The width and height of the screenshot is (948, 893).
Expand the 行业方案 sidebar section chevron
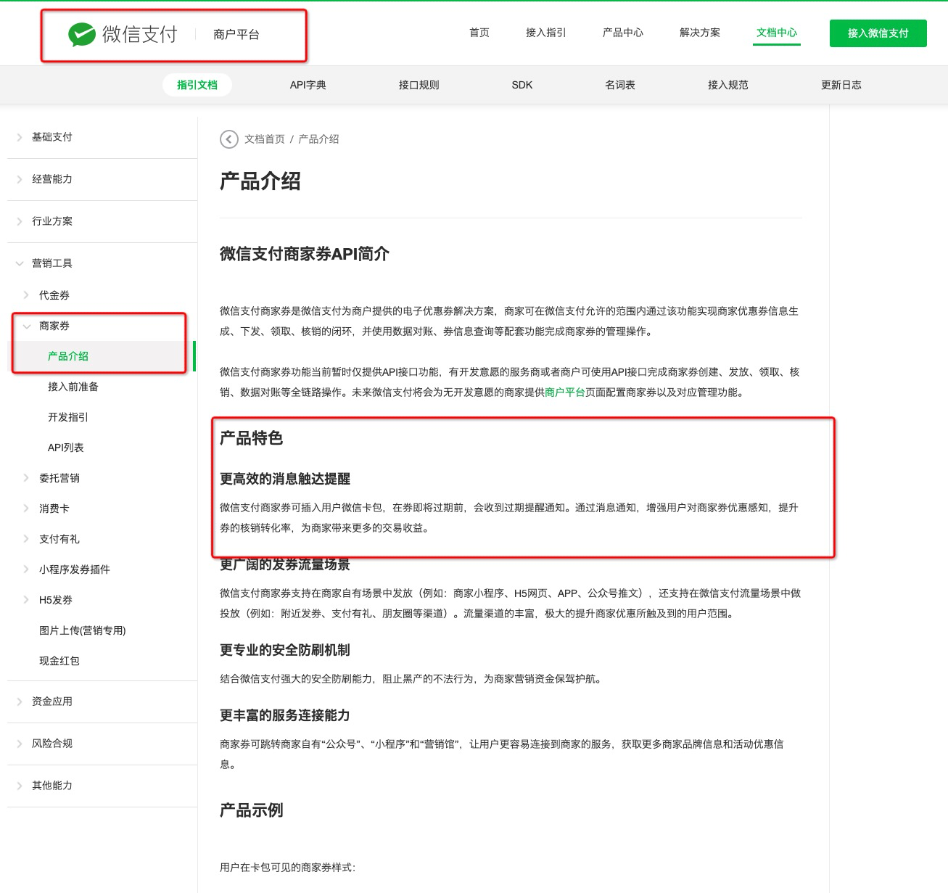point(20,221)
